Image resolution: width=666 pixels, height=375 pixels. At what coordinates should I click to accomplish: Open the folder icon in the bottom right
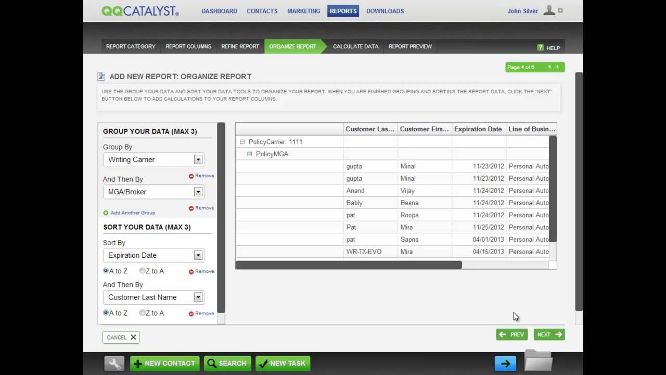click(x=538, y=361)
